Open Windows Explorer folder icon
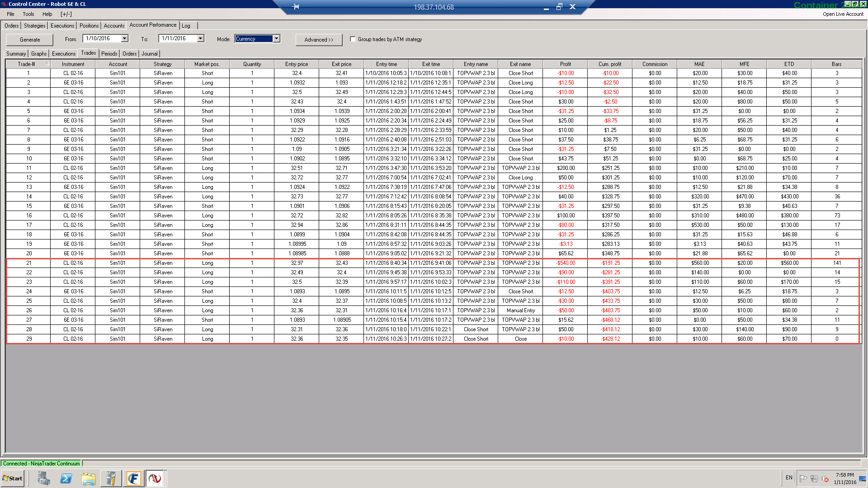Screen dimensions: 868x488 [x=89, y=478]
